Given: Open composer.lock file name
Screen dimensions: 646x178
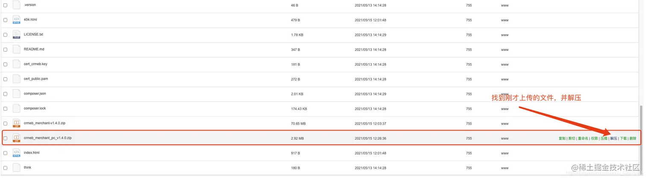Looking at the screenshot, I should click(x=35, y=108).
